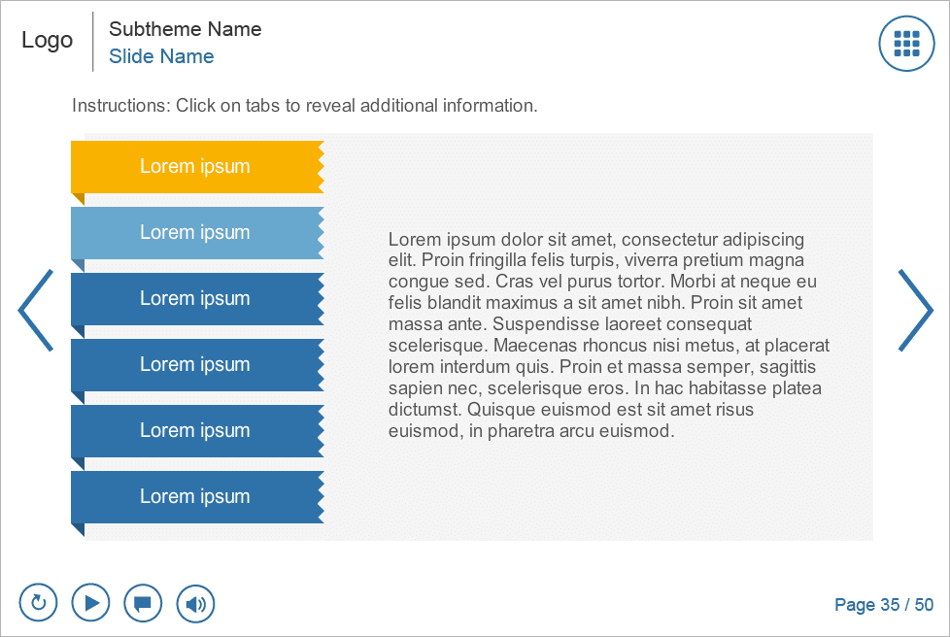
Task: Open the third Lorem ipsum tab
Action: pyautogui.click(x=195, y=298)
